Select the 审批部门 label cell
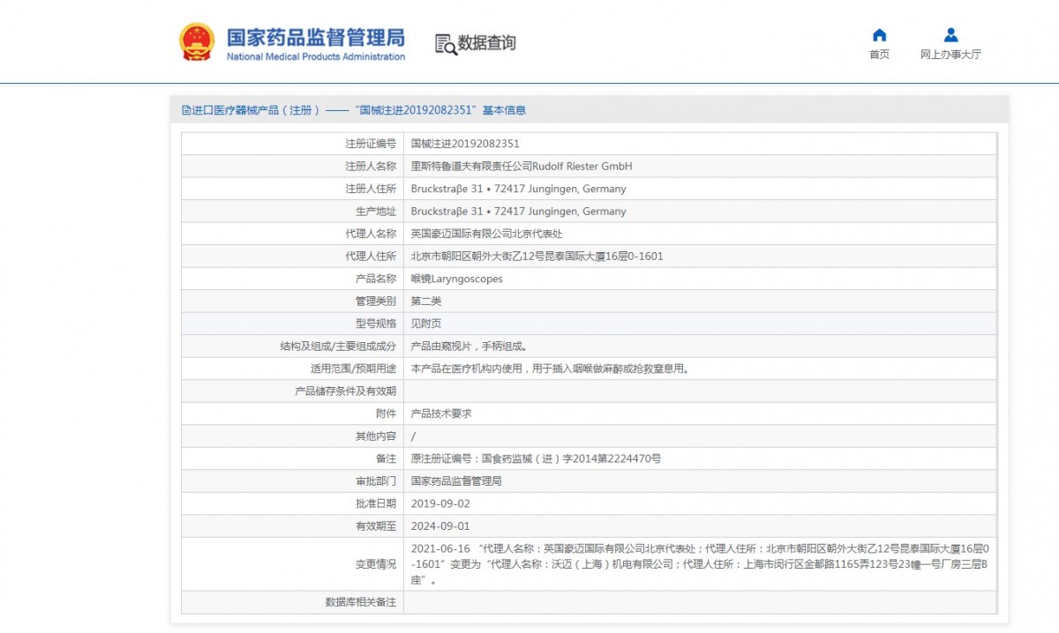 pyautogui.click(x=292, y=481)
